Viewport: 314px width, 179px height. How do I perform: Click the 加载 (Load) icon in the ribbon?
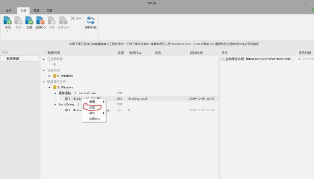29,21
